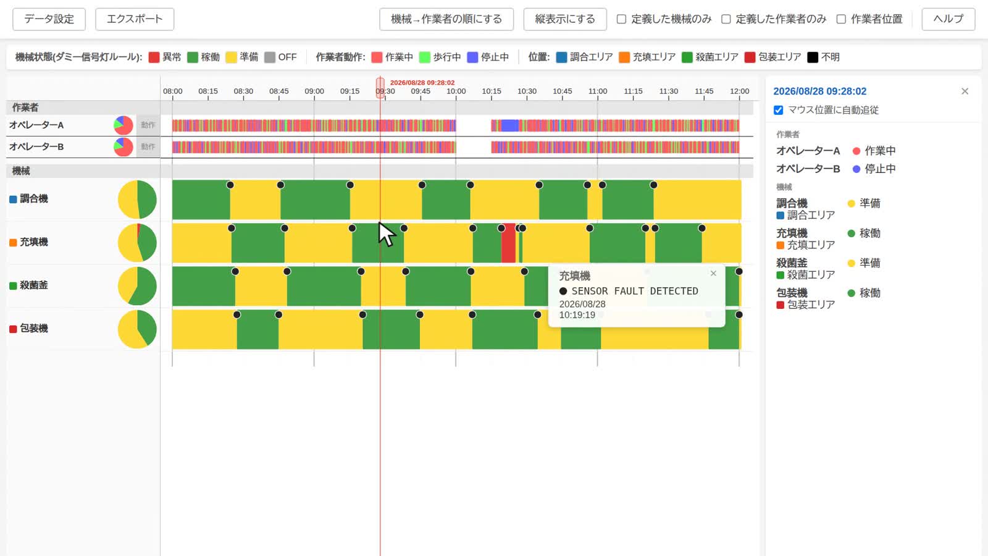Open the データ設定 button

click(x=49, y=19)
